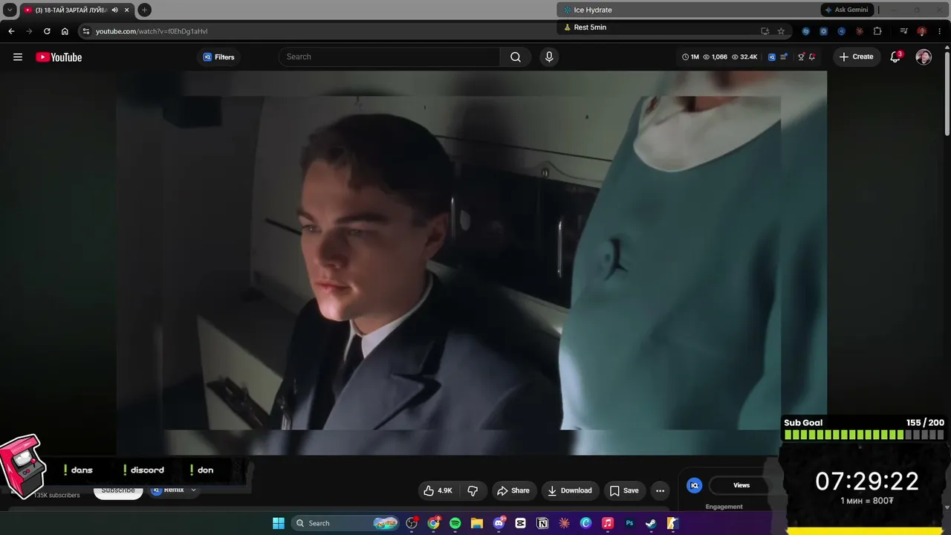Open the YouTube account avatar menu
This screenshot has width=951, height=535.
[924, 57]
